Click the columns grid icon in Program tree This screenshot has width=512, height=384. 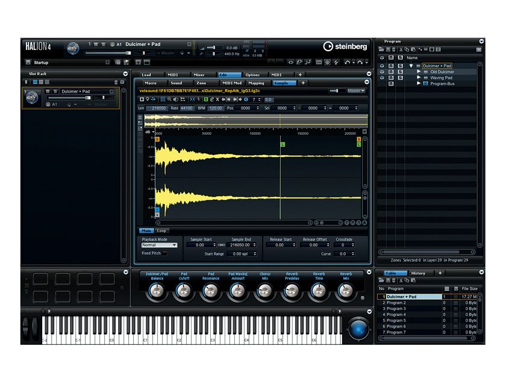point(479,49)
